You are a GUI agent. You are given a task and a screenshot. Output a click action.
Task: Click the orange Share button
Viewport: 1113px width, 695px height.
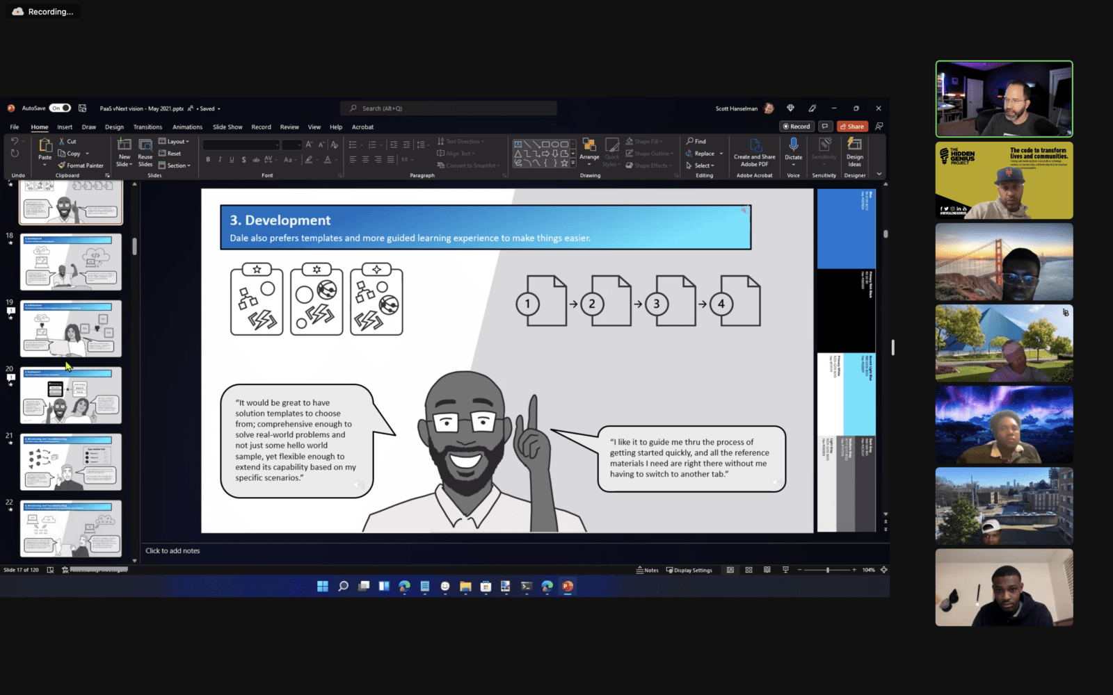click(x=852, y=126)
